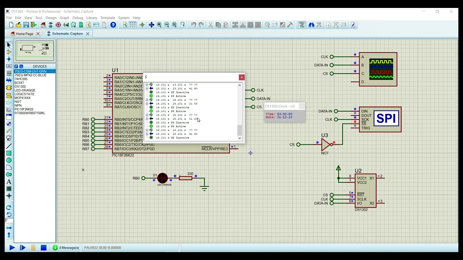This screenshot has width=463, height=260.
Task: Click the binoculars Search and Tag icon
Action: click(x=311, y=25)
